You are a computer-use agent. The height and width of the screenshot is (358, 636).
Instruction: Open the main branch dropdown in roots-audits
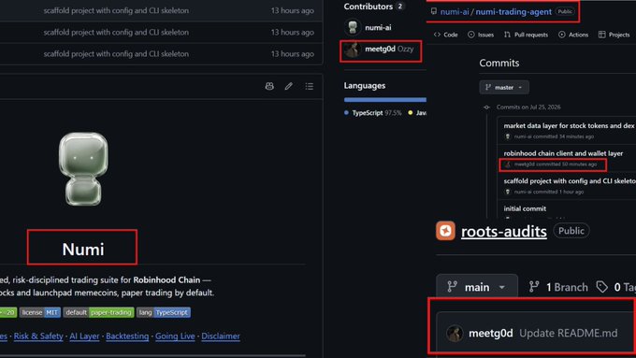(x=477, y=287)
